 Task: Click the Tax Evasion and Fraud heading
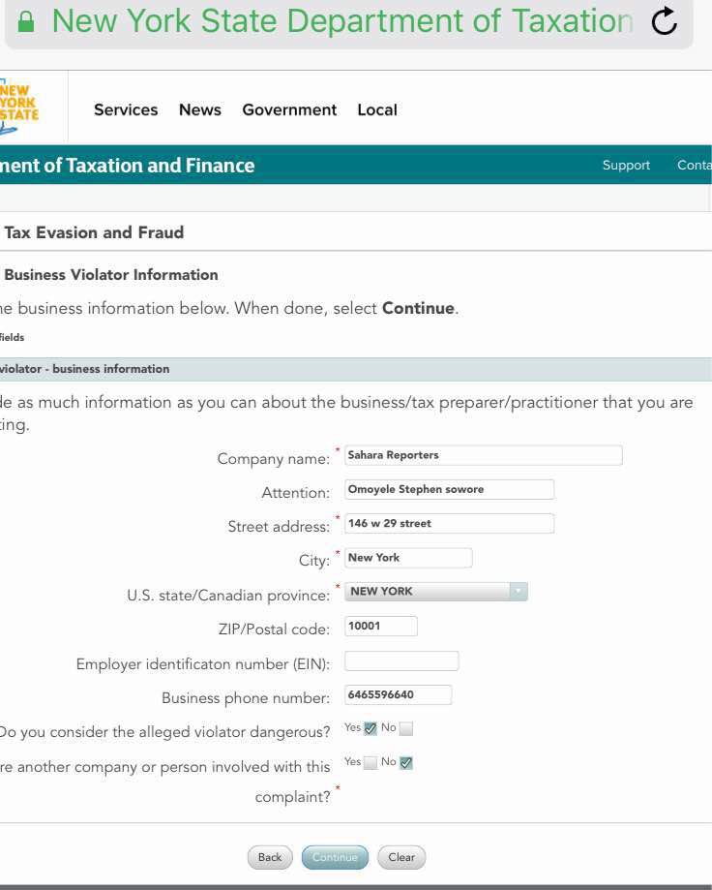point(94,232)
